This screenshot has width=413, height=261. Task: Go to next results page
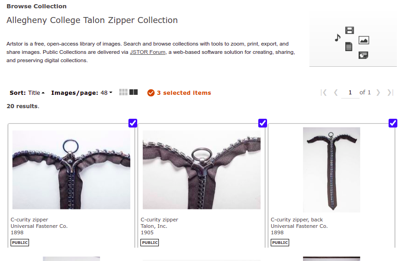(x=378, y=93)
